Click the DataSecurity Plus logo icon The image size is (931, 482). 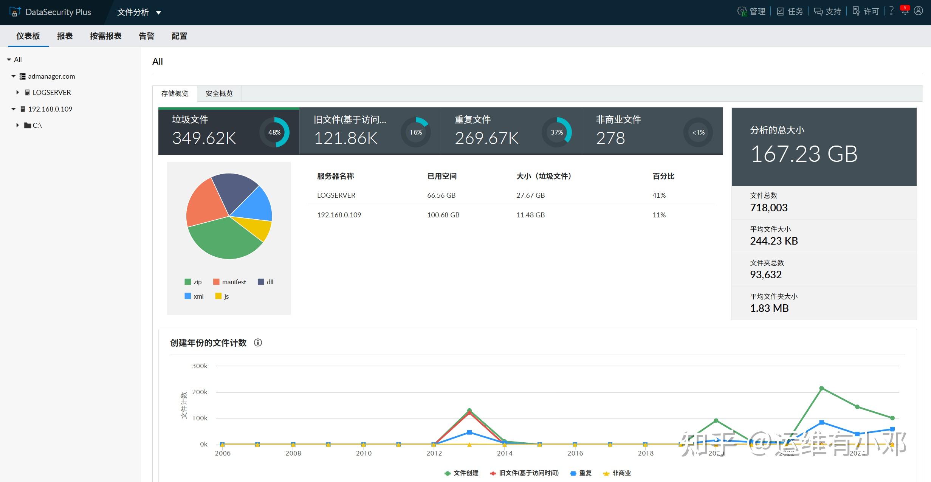coord(14,11)
